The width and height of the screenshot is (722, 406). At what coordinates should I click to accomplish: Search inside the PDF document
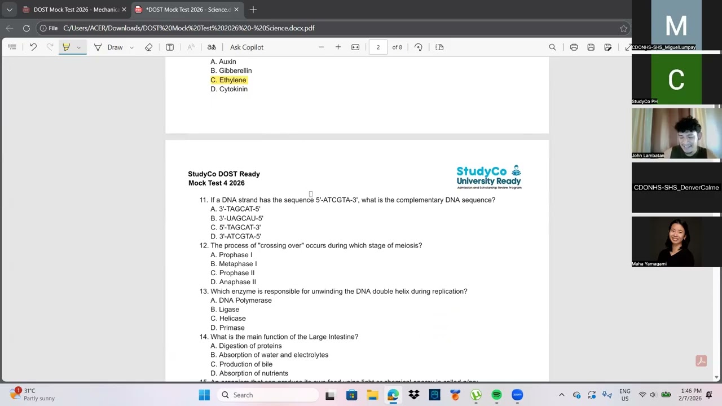click(x=552, y=47)
